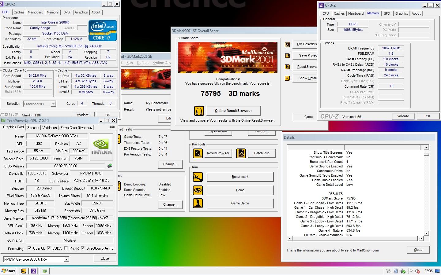Open the Processor #1 selection dropdown
Screen dimensions: 441x275
[53, 104]
